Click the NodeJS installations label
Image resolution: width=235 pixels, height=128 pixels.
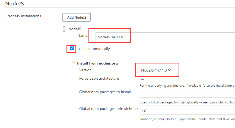24,16
